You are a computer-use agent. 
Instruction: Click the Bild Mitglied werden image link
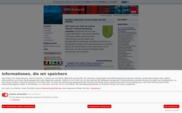pyautogui.click(x=52, y=46)
